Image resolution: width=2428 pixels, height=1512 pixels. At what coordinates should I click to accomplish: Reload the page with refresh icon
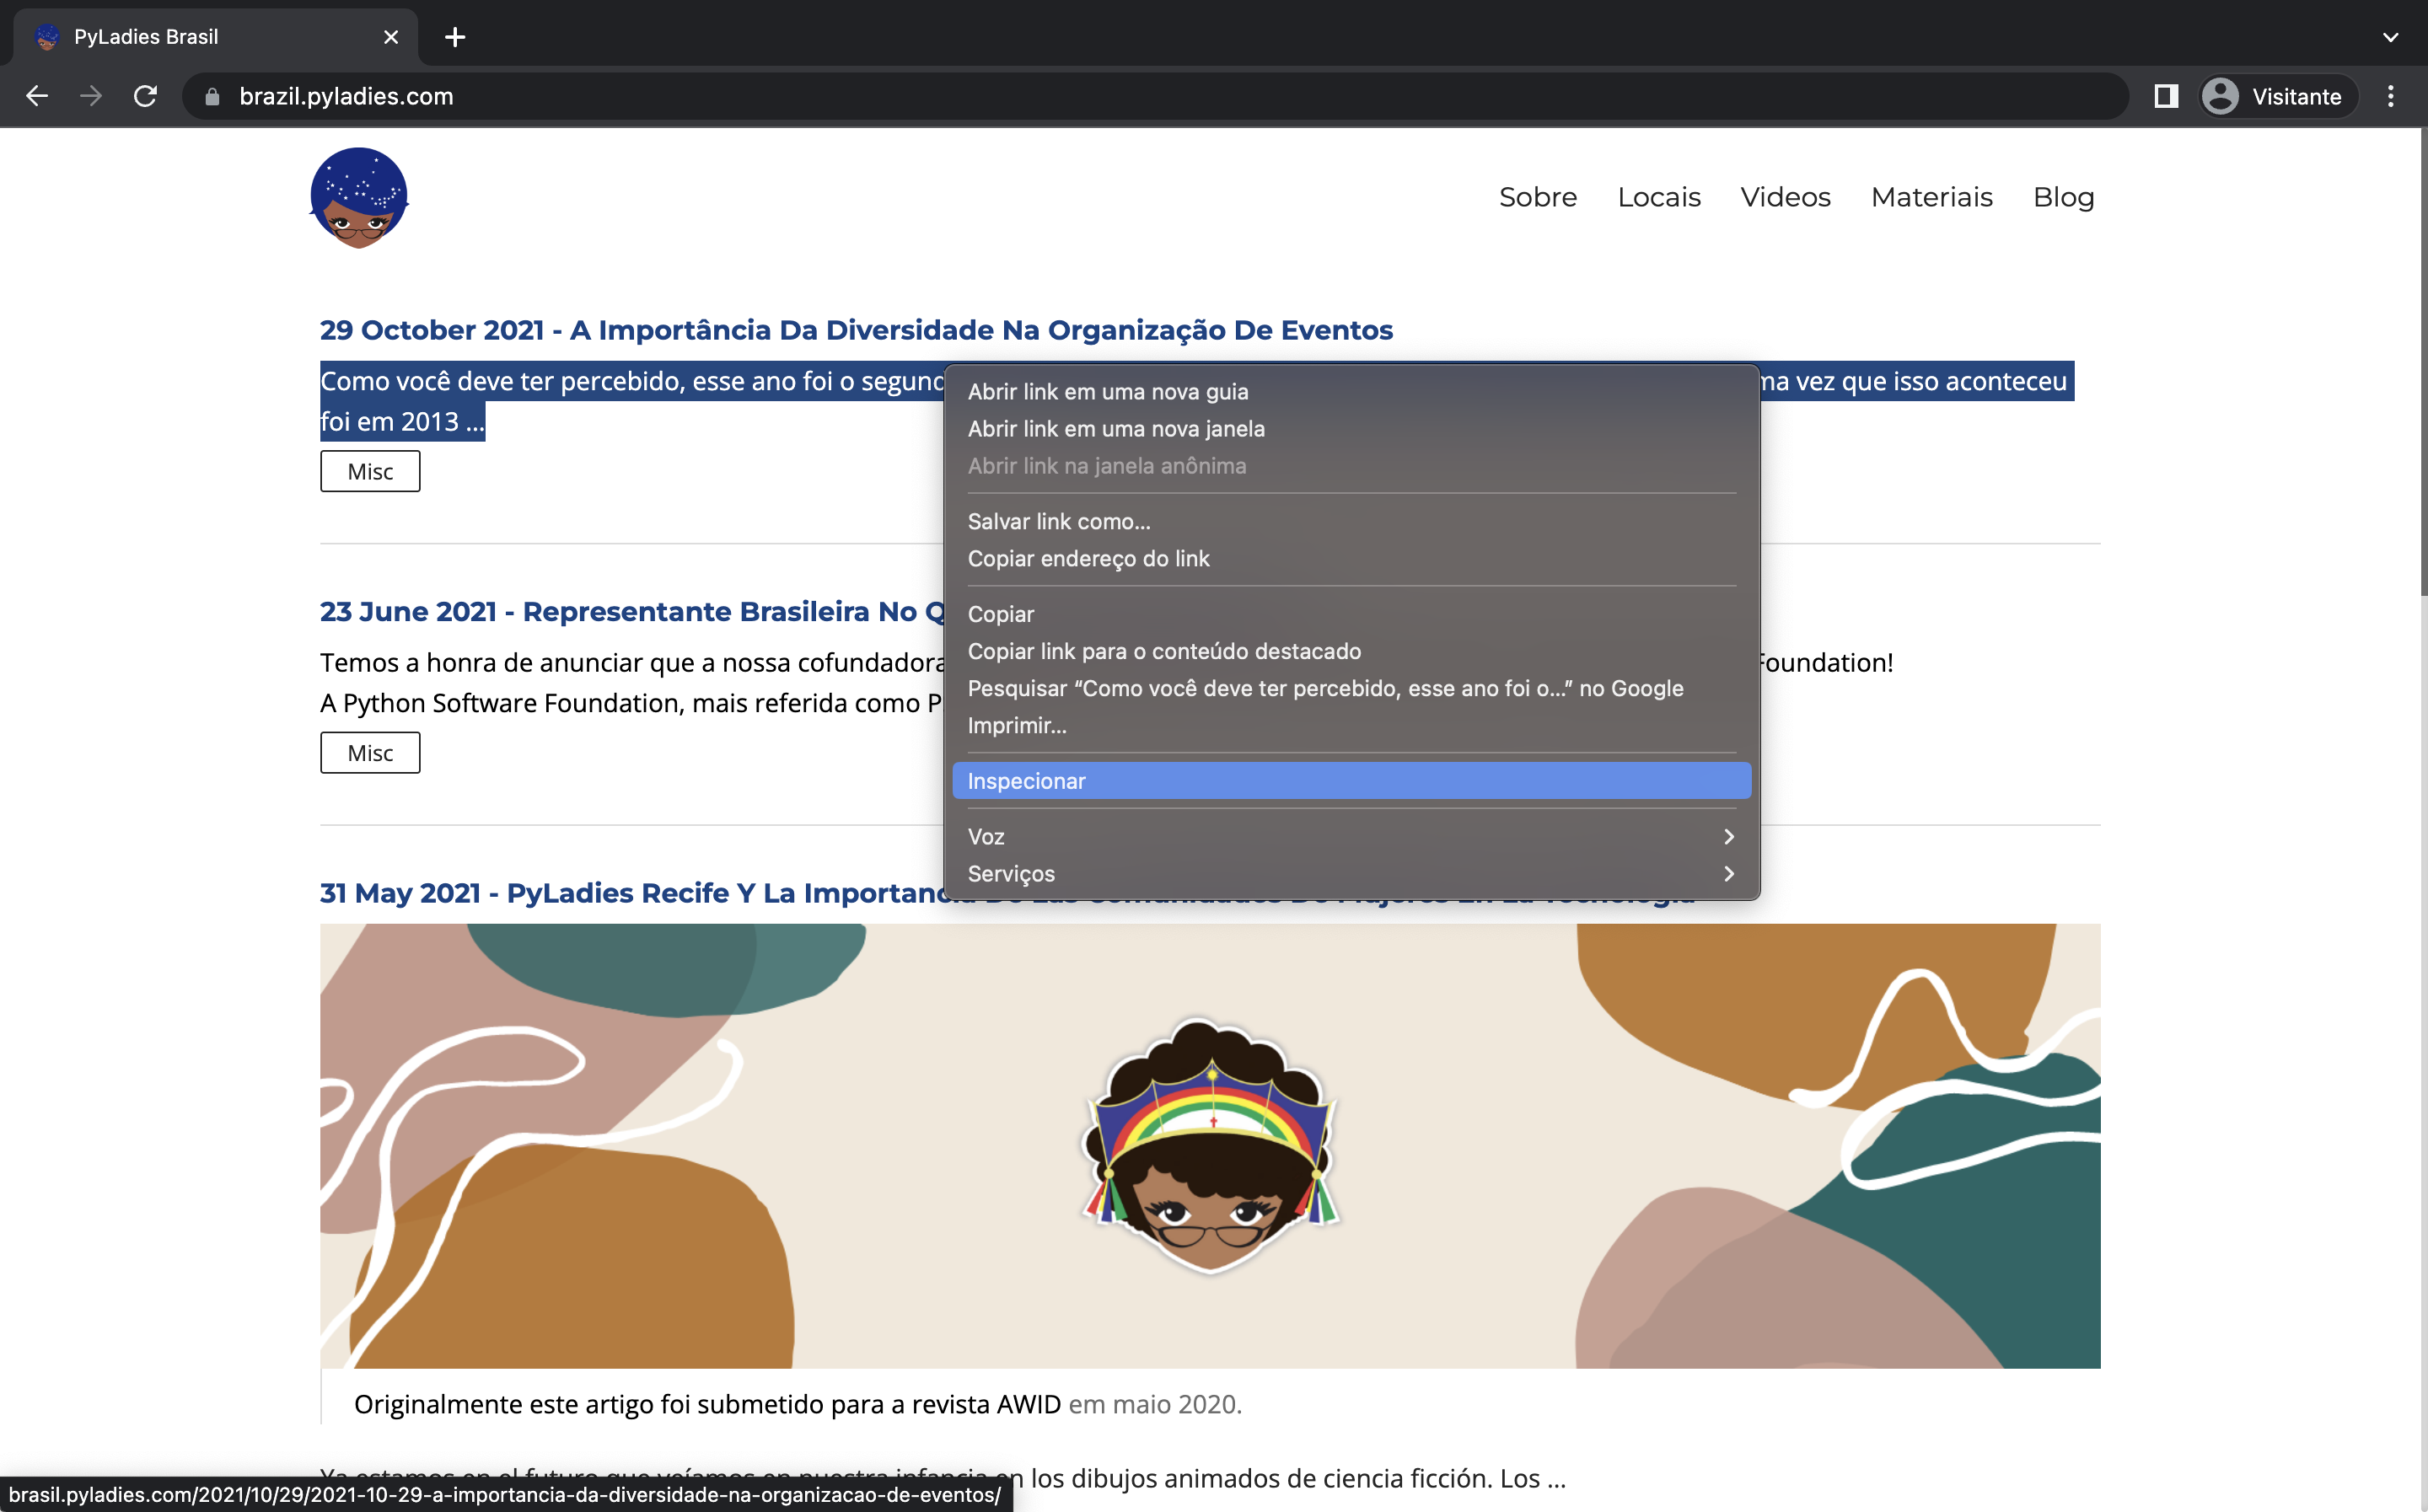pos(146,96)
